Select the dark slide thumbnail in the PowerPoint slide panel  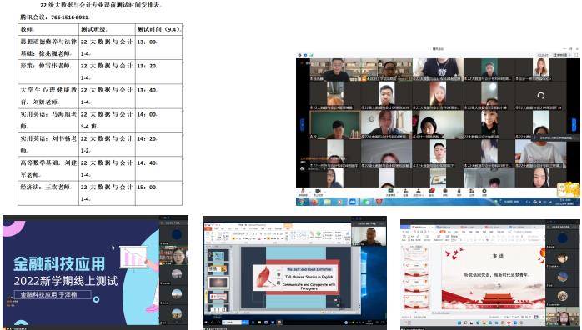[x=218, y=282]
